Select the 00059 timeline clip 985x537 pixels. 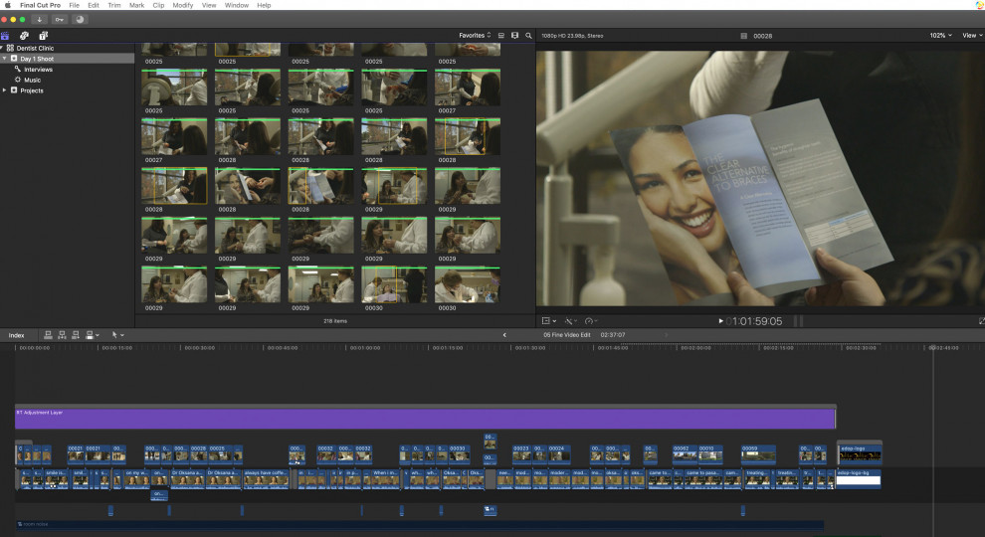[758, 454]
